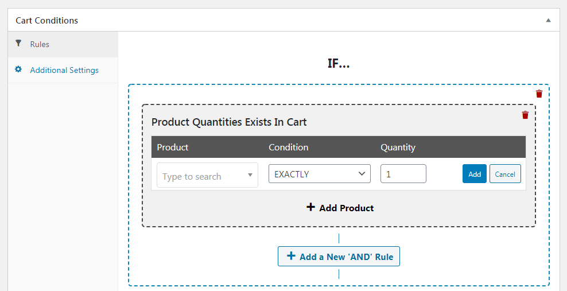
Task: Open the Additional Settings tab
Action: point(63,70)
